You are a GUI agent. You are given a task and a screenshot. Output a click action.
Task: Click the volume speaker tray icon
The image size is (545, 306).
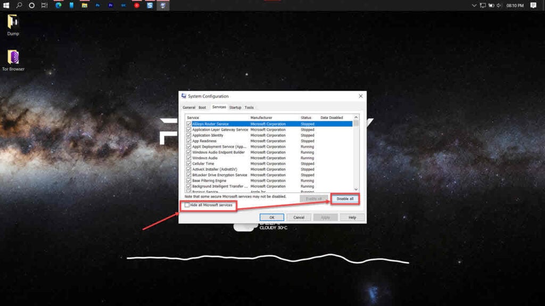[x=499, y=5]
